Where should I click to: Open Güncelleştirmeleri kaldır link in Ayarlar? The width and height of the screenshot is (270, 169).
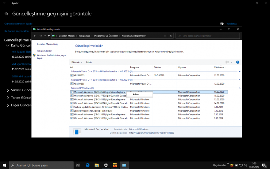[x=18, y=24]
